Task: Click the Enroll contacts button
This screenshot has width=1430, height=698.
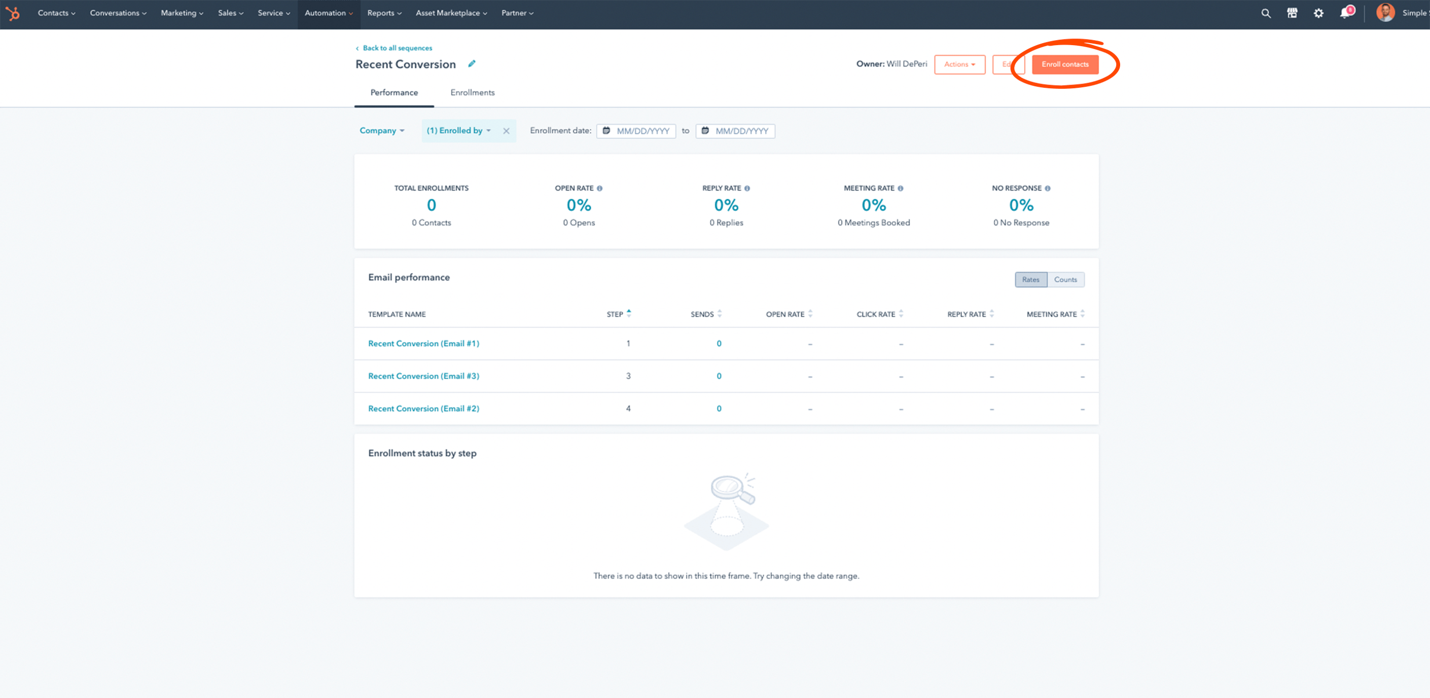Action: point(1065,64)
